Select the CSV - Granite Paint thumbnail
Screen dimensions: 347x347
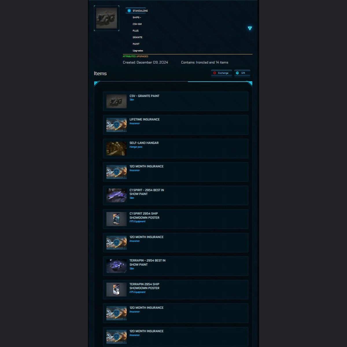click(x=117, y=101)
